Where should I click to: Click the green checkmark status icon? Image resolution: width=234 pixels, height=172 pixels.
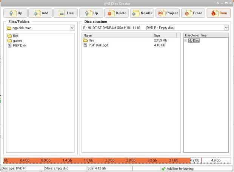[163, 169]
